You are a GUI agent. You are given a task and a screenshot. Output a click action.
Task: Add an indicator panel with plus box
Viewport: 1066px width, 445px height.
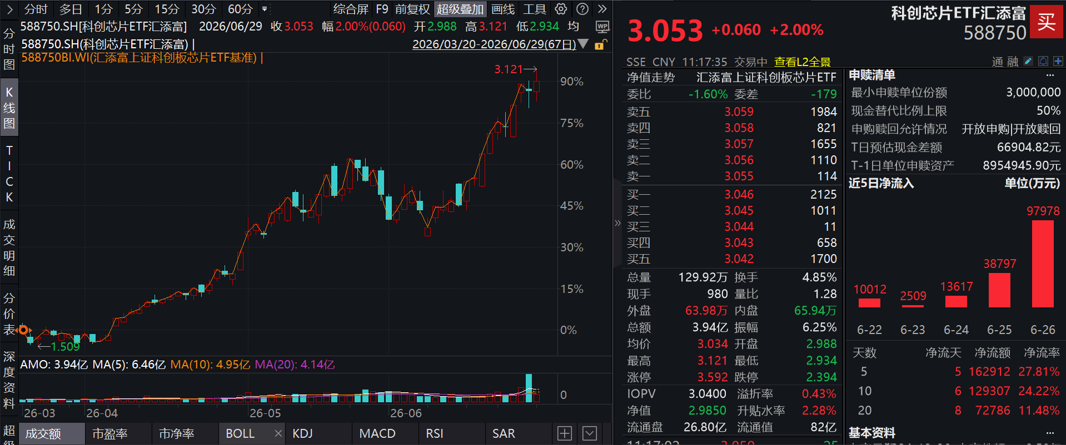[x=565, y=433]
